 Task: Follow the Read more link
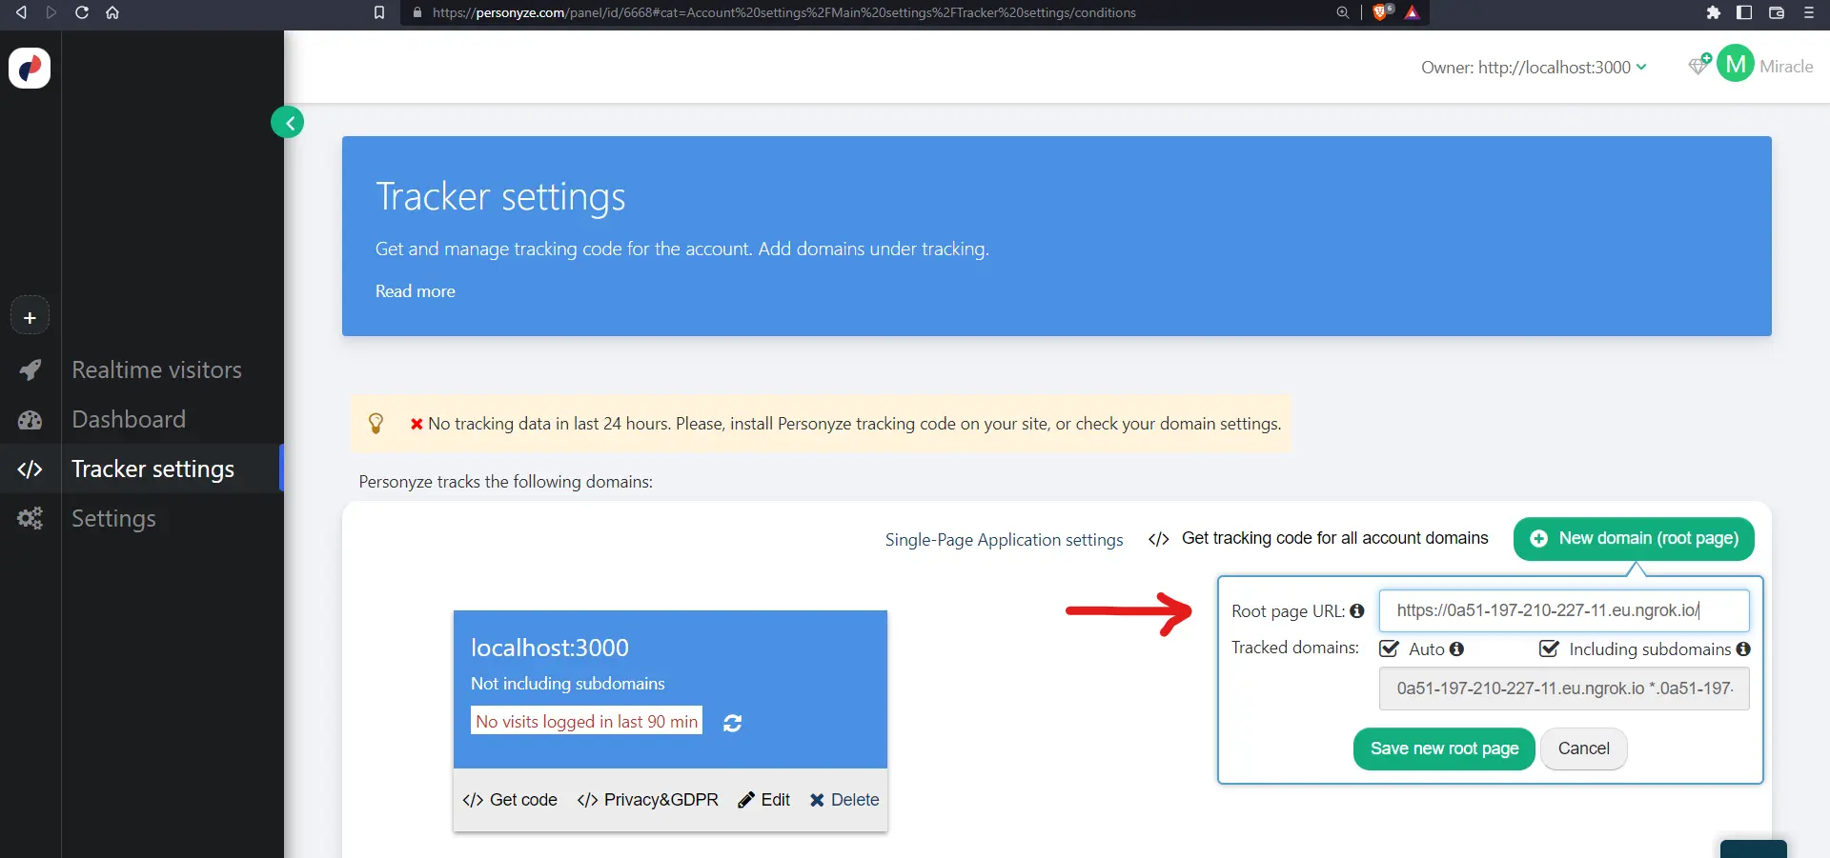[415, 291]
